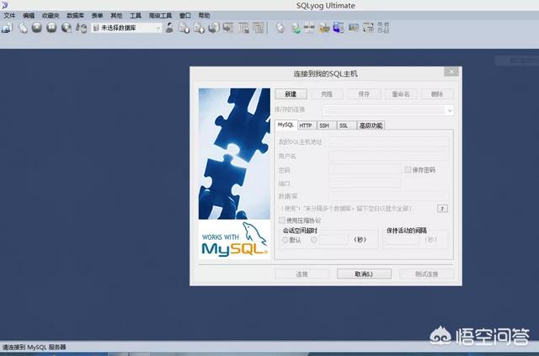Switch to the 高级功能 tab
Screen dimensions: 539x356
[x=370, y=125]
